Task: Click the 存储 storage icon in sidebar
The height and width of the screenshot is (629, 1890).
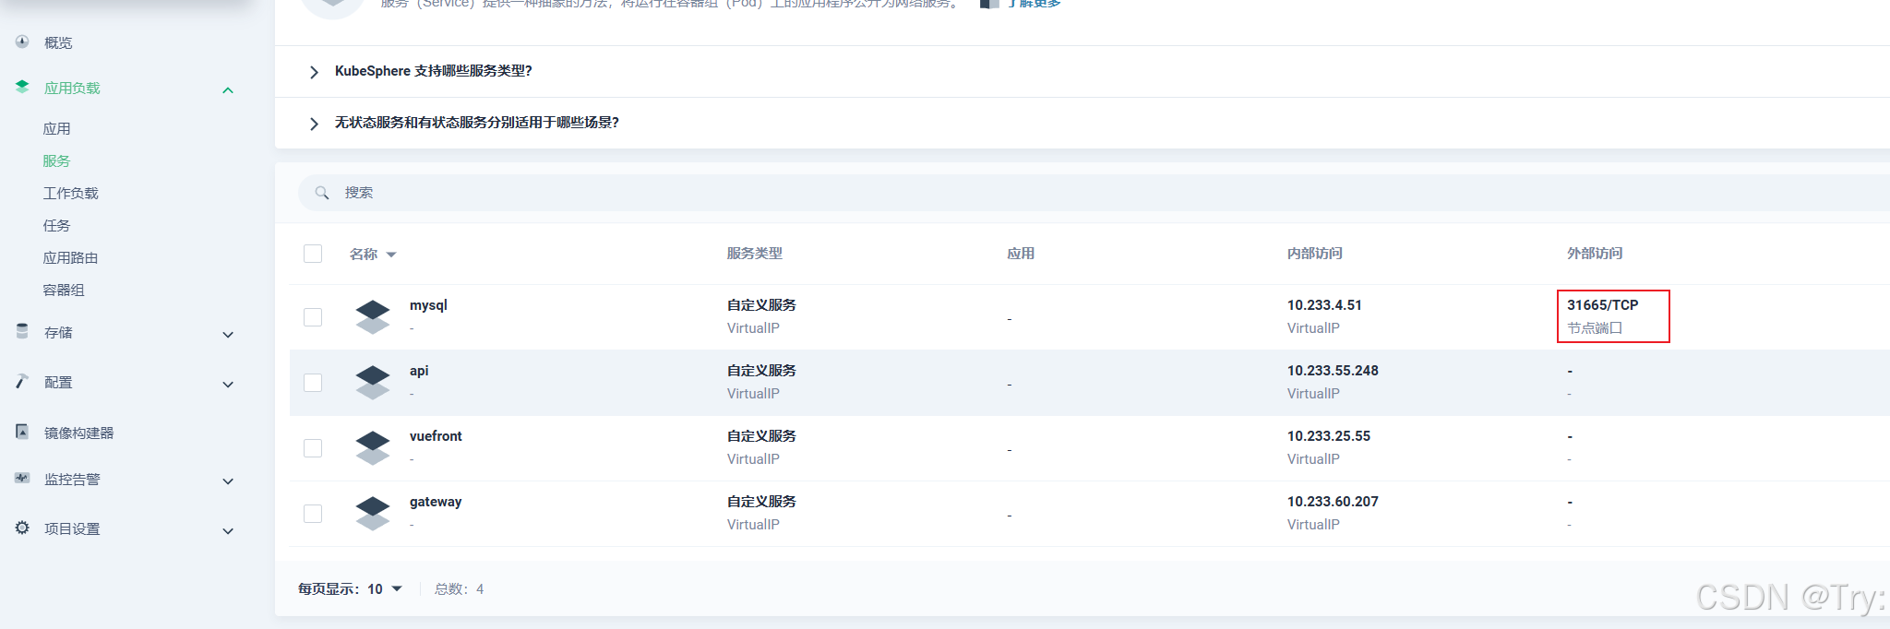Action: (22, 331)
